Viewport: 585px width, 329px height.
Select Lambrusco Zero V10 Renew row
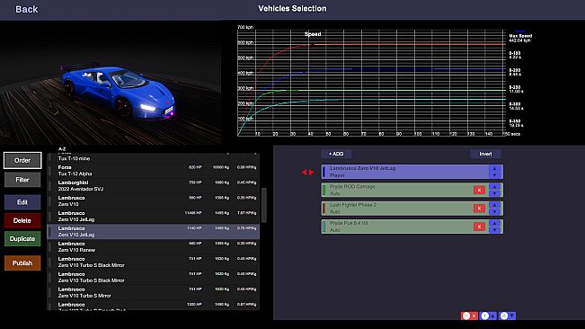click(154, 246)
